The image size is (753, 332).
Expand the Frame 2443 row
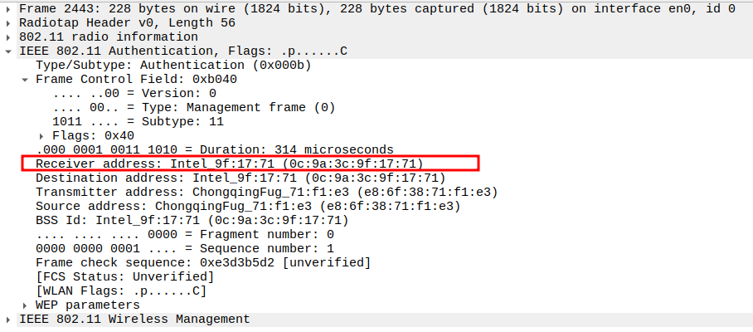pyautogui.click(x=9, y=9)
